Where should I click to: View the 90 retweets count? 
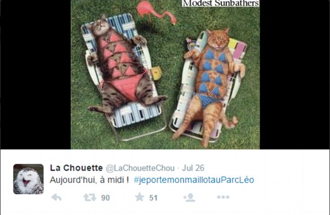[x=106, y=198]
